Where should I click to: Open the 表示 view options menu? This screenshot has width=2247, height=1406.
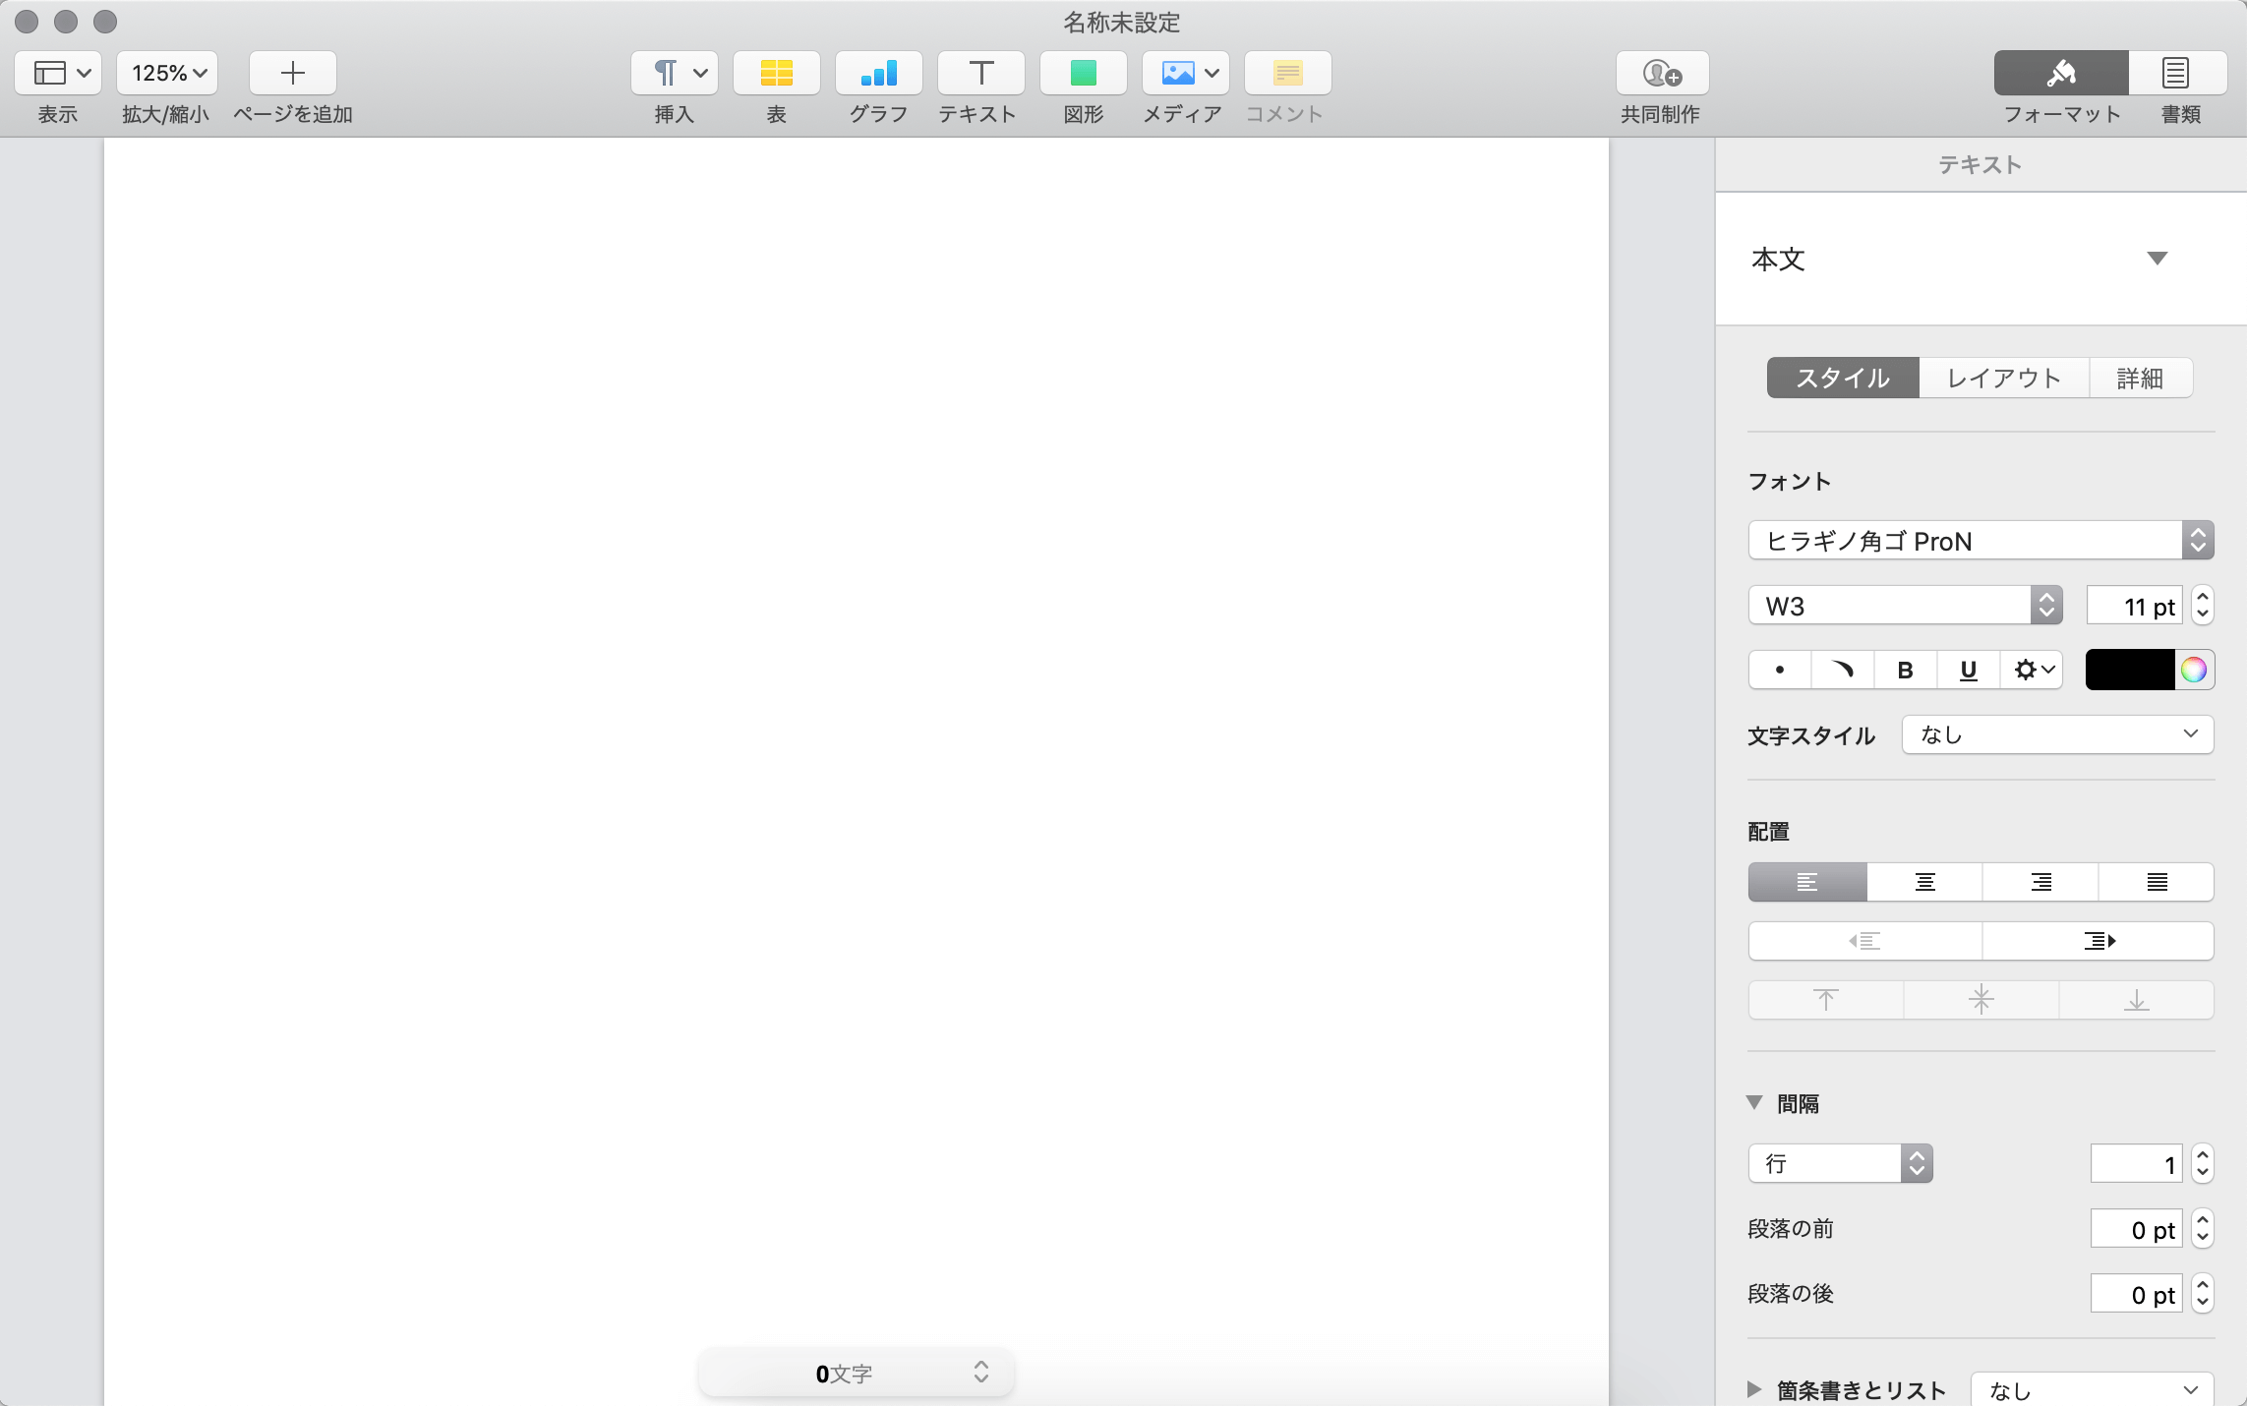point(58,73)
